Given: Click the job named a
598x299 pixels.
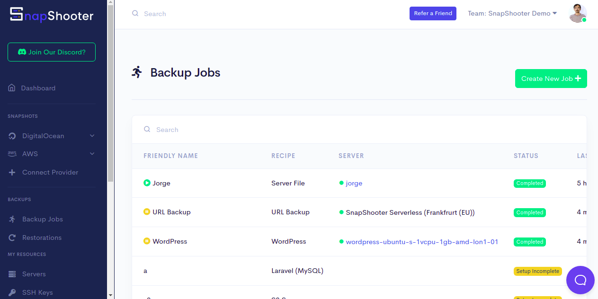Looking at the screenshot, I should click(x=145, y=271).
